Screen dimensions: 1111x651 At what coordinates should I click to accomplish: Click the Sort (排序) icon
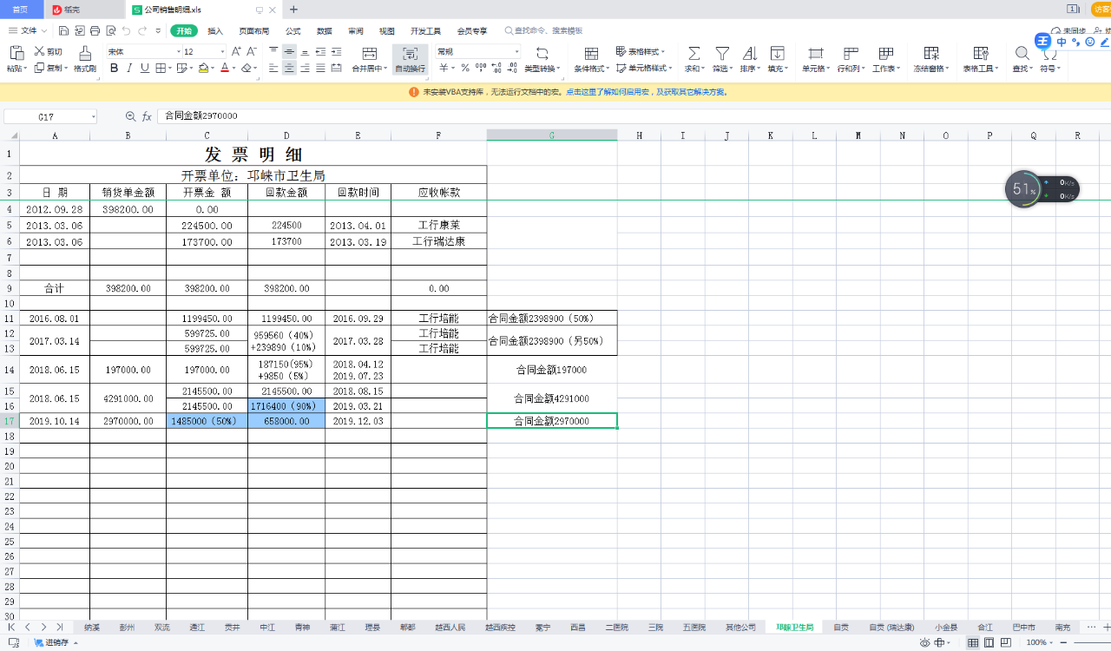(750, 54)
